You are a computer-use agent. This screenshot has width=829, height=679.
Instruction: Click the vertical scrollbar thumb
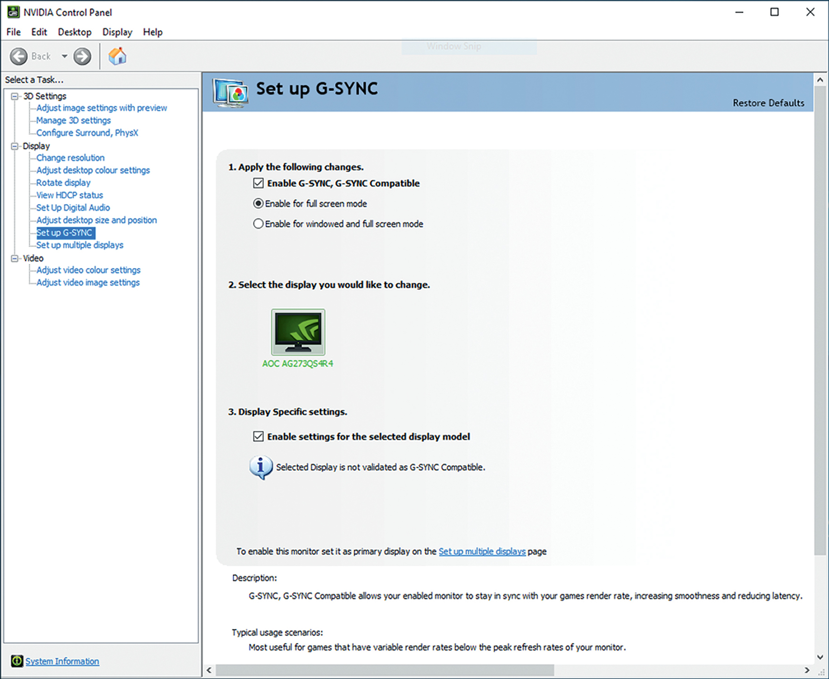coord(820,321)
